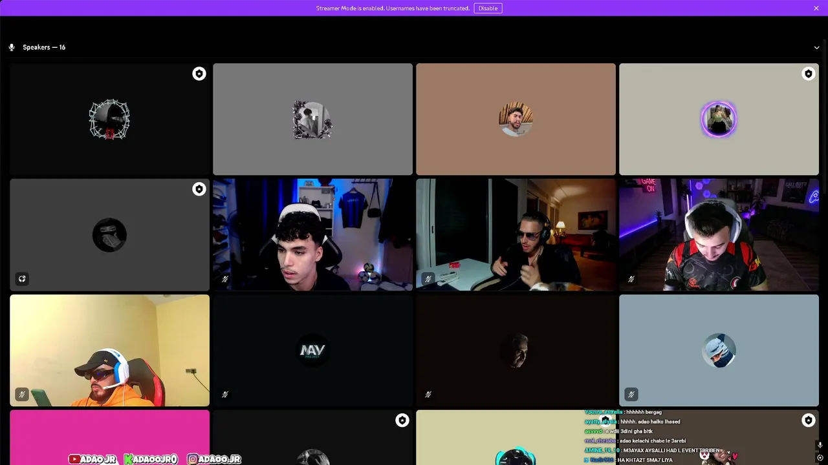Click chat message 'M3AYAX AYSALLI HAD L EVENT T9RIBEN'
Image resolution: width=828 pixels, height=465 pixels.
(x=671, y=450)
